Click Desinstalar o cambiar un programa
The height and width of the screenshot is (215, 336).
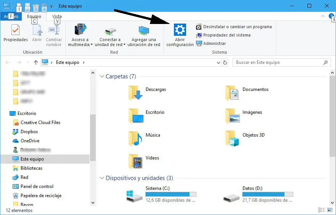point(234,27)
